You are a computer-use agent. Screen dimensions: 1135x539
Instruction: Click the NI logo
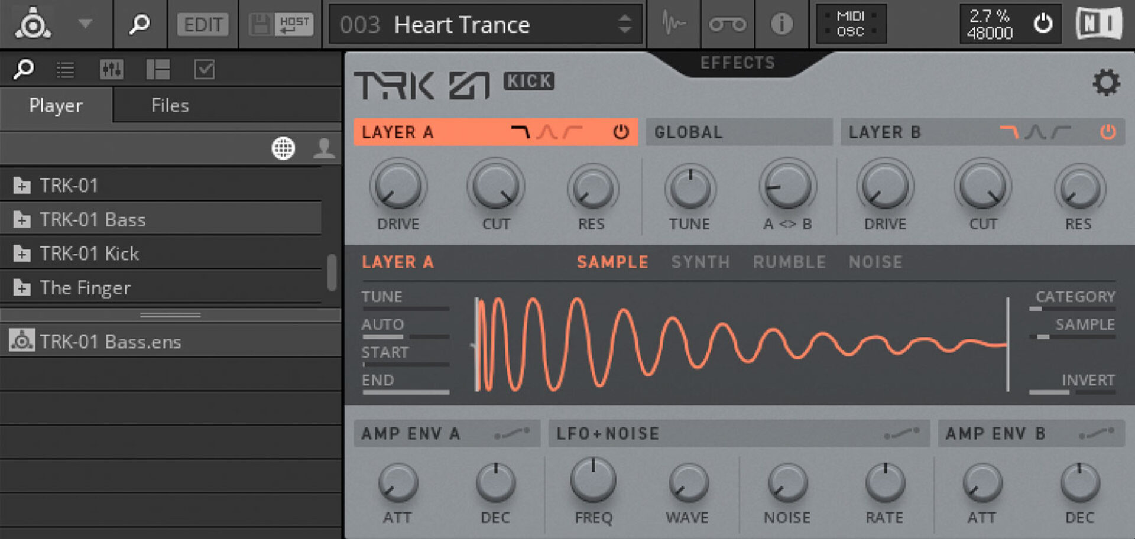click(x=1098, y=24)
